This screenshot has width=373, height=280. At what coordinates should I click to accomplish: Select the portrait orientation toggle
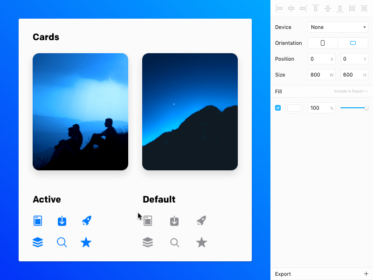[323, 42]
